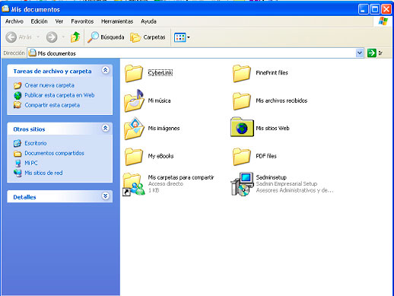
Task: Open the Ver menu
Action: click(x=59, y=21)
